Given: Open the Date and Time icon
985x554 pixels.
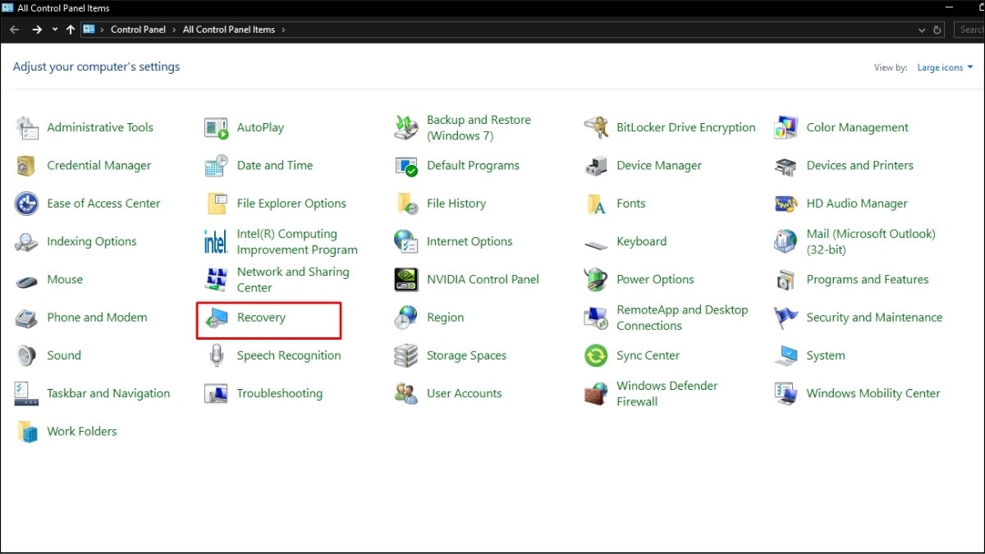Looking at the screenshot, I should click(217, 166).
